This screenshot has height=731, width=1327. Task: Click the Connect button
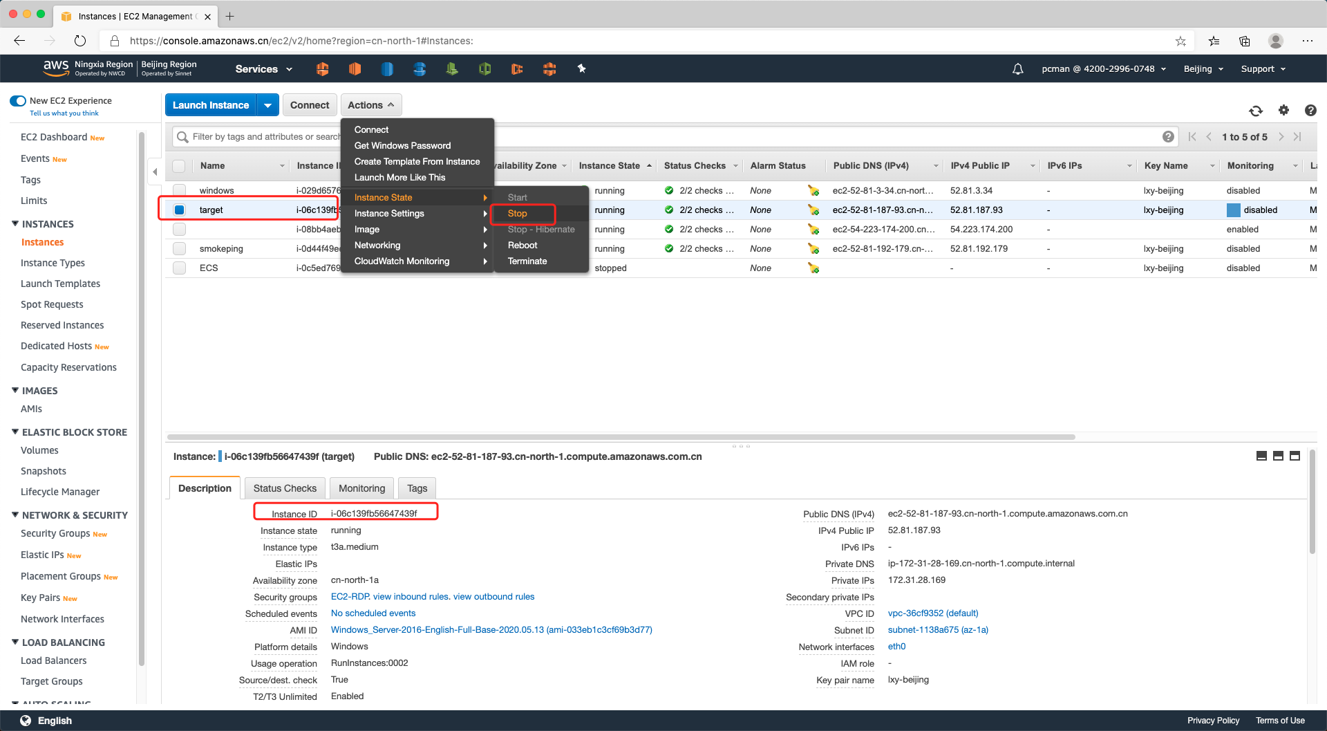[x=309, y=105]
